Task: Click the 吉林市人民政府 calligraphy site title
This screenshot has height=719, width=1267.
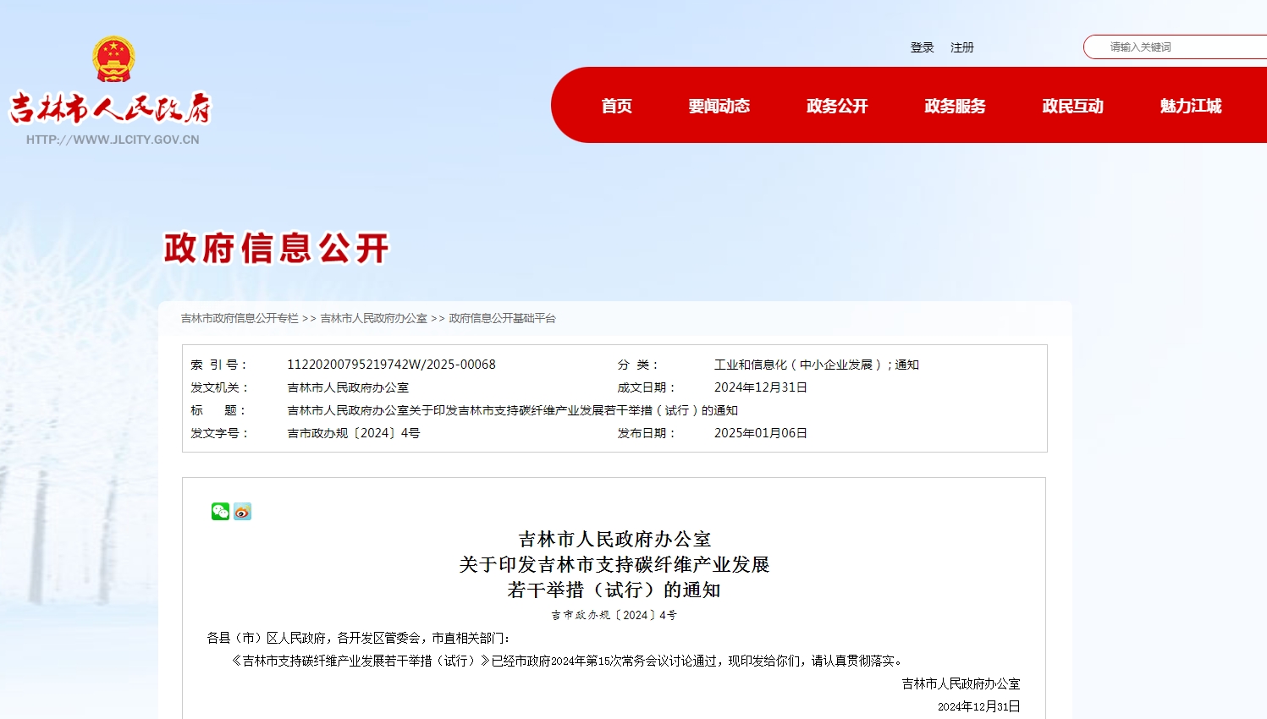Action: [x=110, y=108]
